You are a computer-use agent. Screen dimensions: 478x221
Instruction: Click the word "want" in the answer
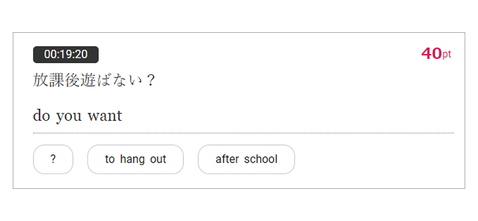105,116
